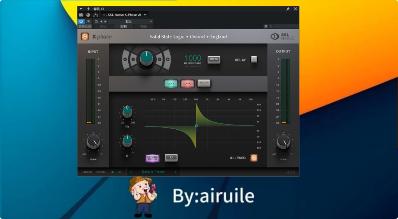Click the 1000 milliseconds delay value

click(193, 58)
